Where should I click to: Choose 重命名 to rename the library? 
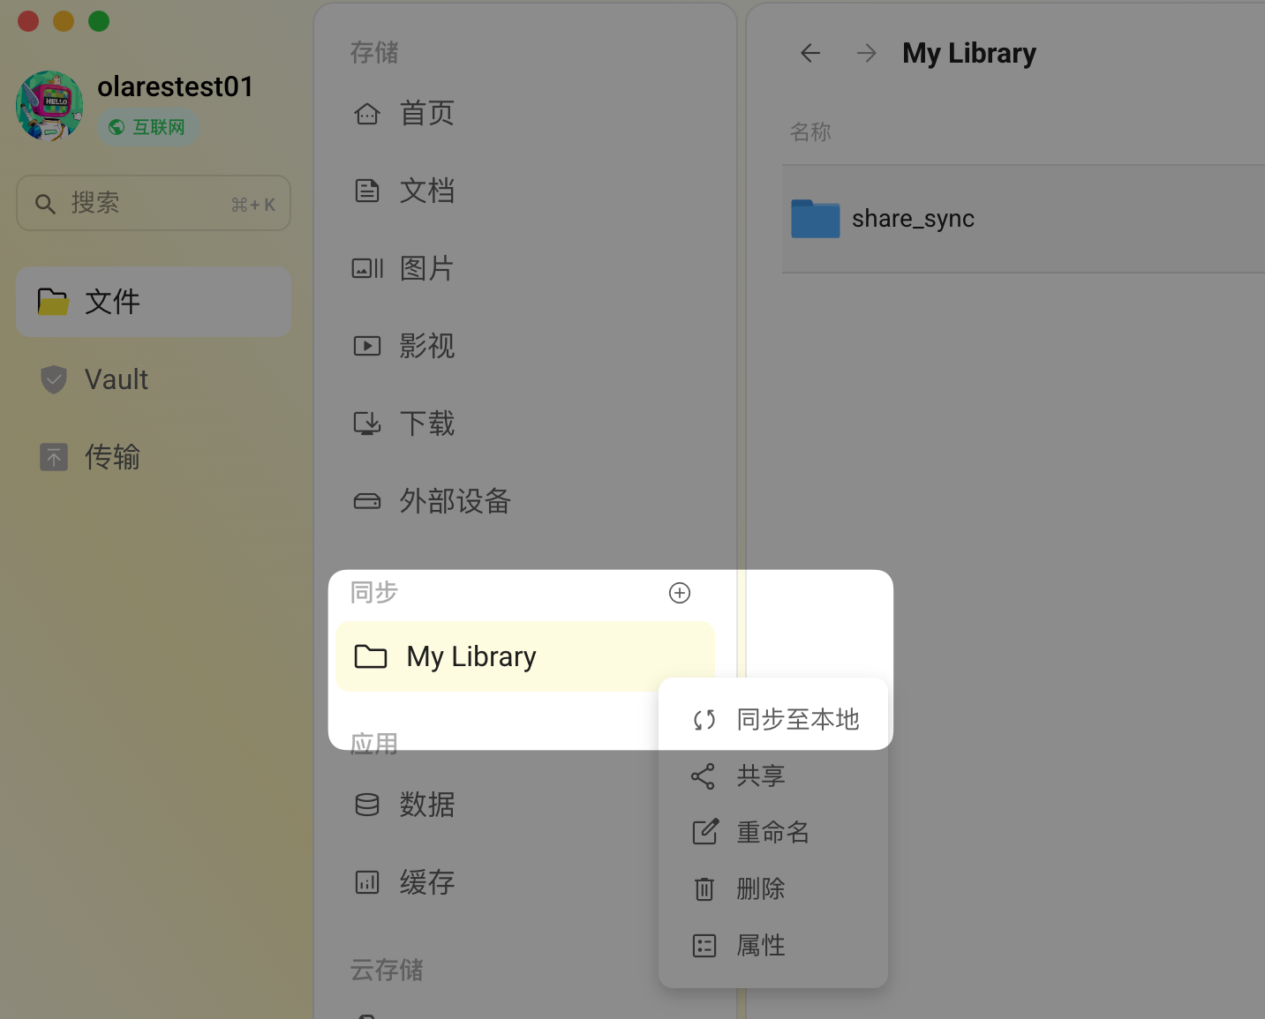pyautogui.click(x=772, y=833)
